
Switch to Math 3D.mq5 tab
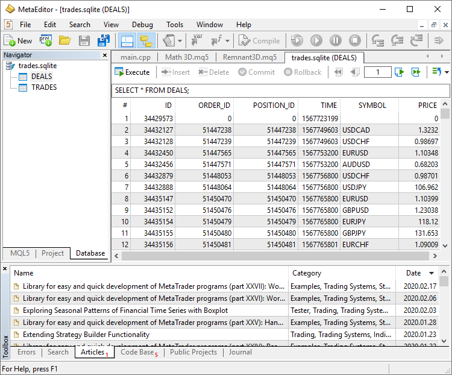click(x=187, y=57)
